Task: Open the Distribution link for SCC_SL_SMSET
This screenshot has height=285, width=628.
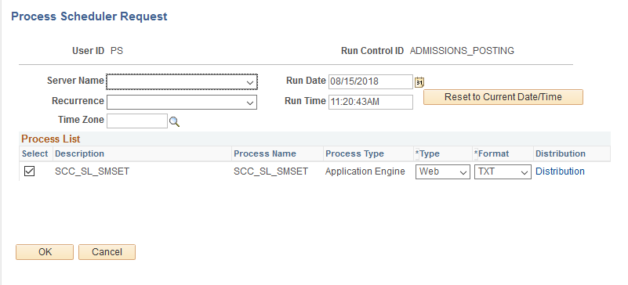Action: 560,171
